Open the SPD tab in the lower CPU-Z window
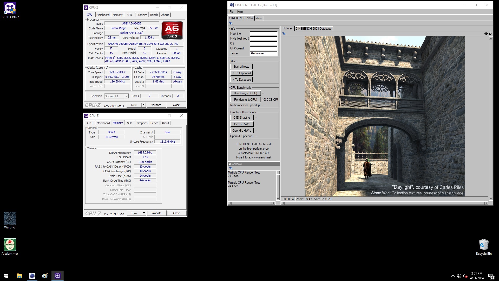 [x=129, y=123]
